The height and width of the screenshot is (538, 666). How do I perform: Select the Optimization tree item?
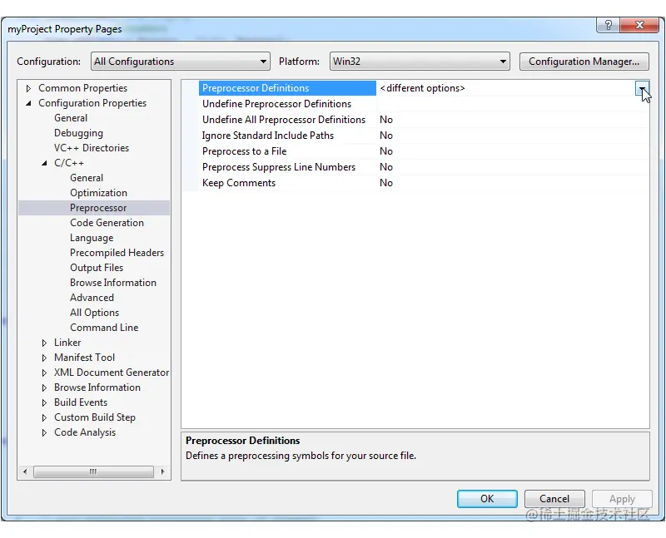tap(98, 193)
